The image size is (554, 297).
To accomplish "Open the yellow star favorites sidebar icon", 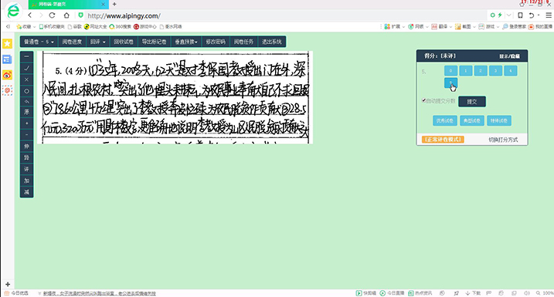I will point(7,44).
